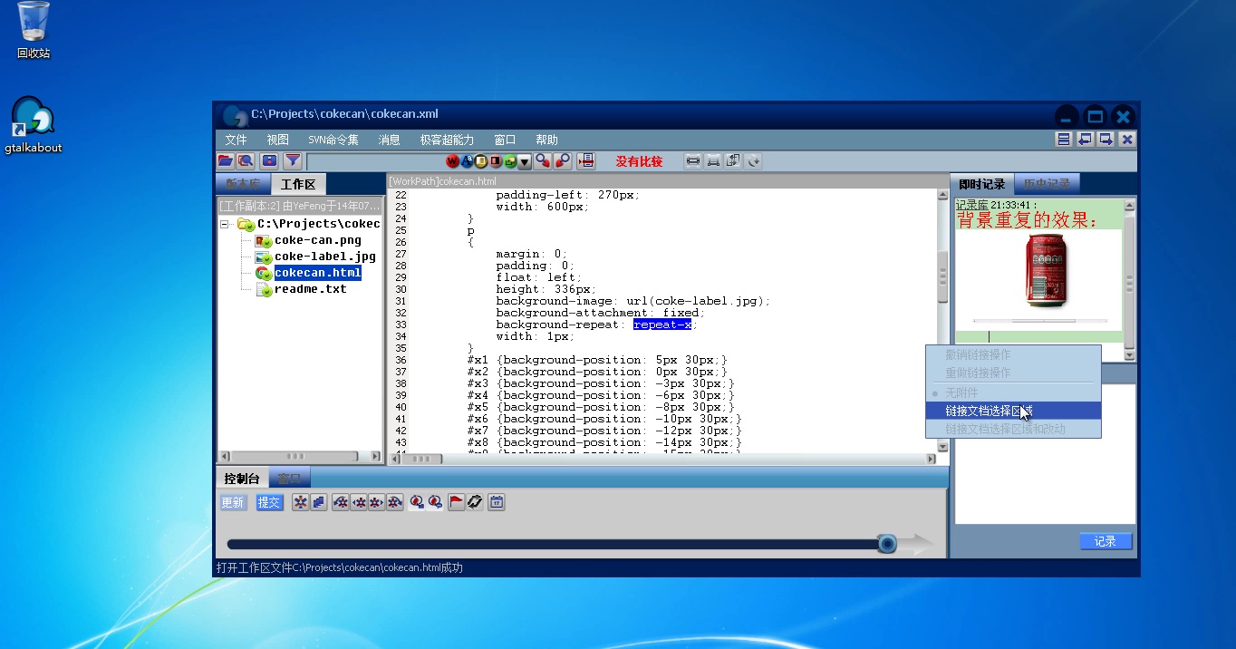This screenshot has width=1236, height=649.
Task: Click the [WorkPath]cokecan.html editor header
Action: pyautogui.click(x=442, y=181)
